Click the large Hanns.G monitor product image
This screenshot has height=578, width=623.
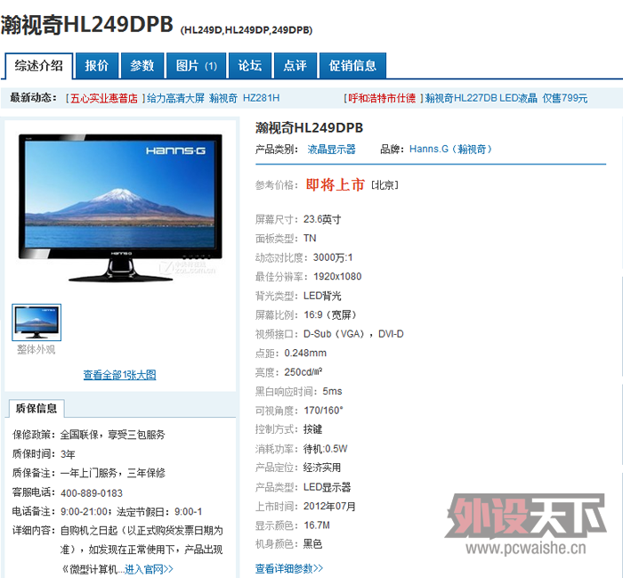coord(120,208)
